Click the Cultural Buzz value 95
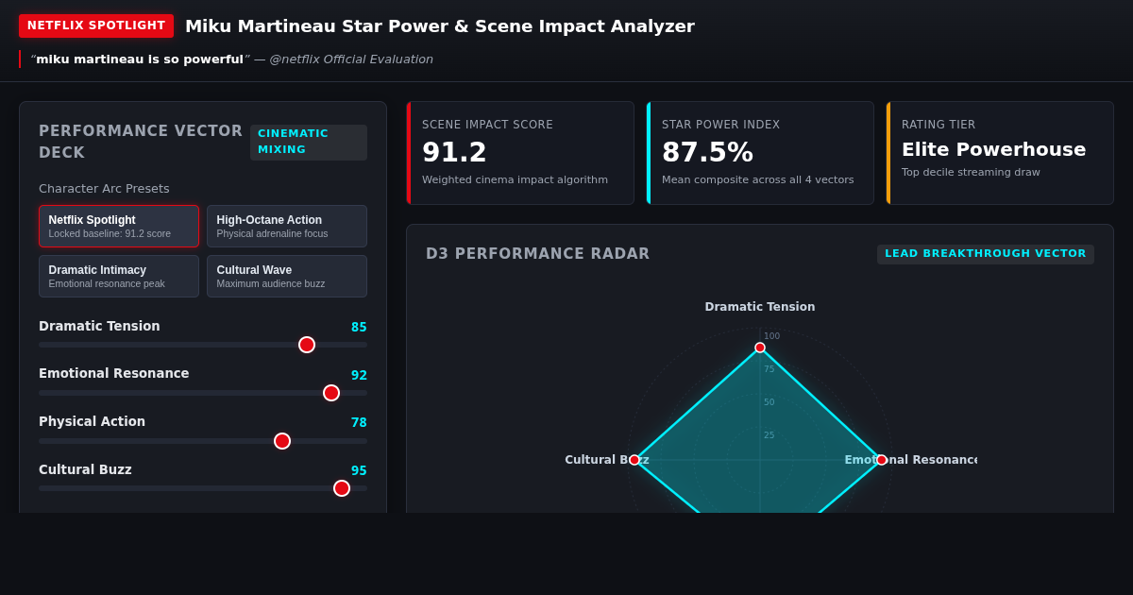The image size is (1133, 595). pos(359,471)
